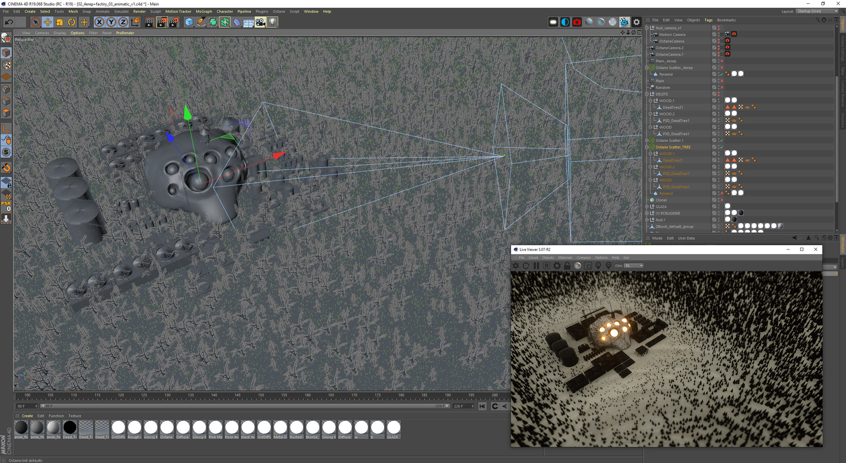Viewport: 846px width, 463px height.
Task: Click the Create menu in the material manager
Action: click(x=27, y=416)
